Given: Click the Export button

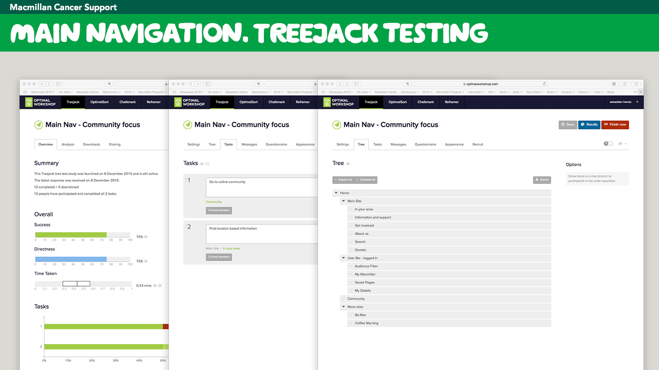Looking at the screenshot, I should pos(542,180).
